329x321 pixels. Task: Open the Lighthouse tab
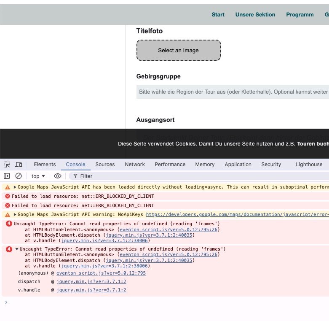309,165
